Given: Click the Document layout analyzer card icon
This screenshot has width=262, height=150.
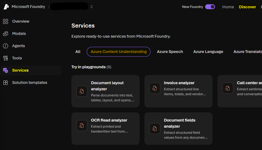Looking at the screenshot, I should 82,91.
